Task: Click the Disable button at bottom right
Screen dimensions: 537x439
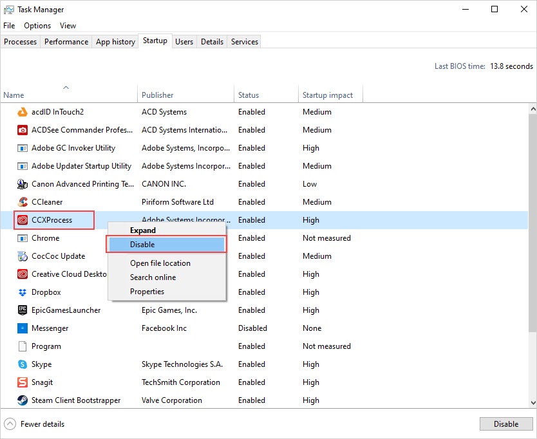Action: 505,424
